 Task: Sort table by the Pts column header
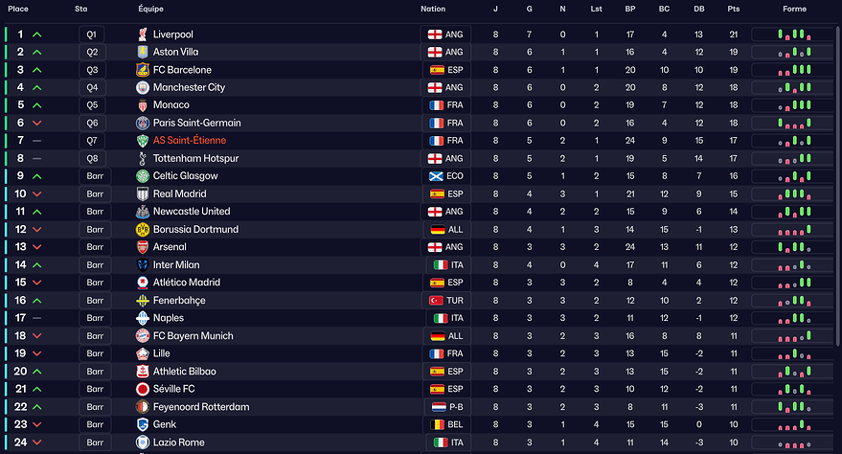pos(733,9)
